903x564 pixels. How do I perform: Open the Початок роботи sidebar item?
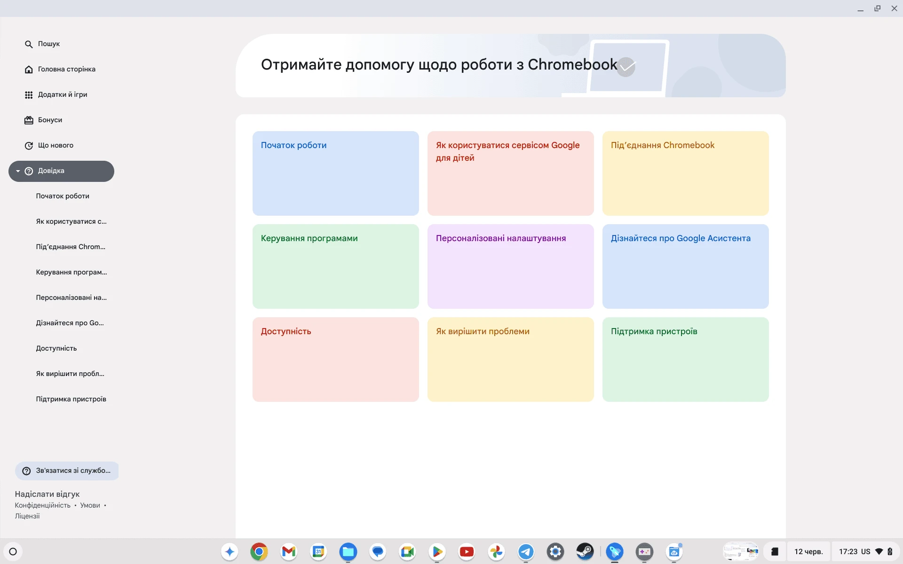click(x=63, y=196)
